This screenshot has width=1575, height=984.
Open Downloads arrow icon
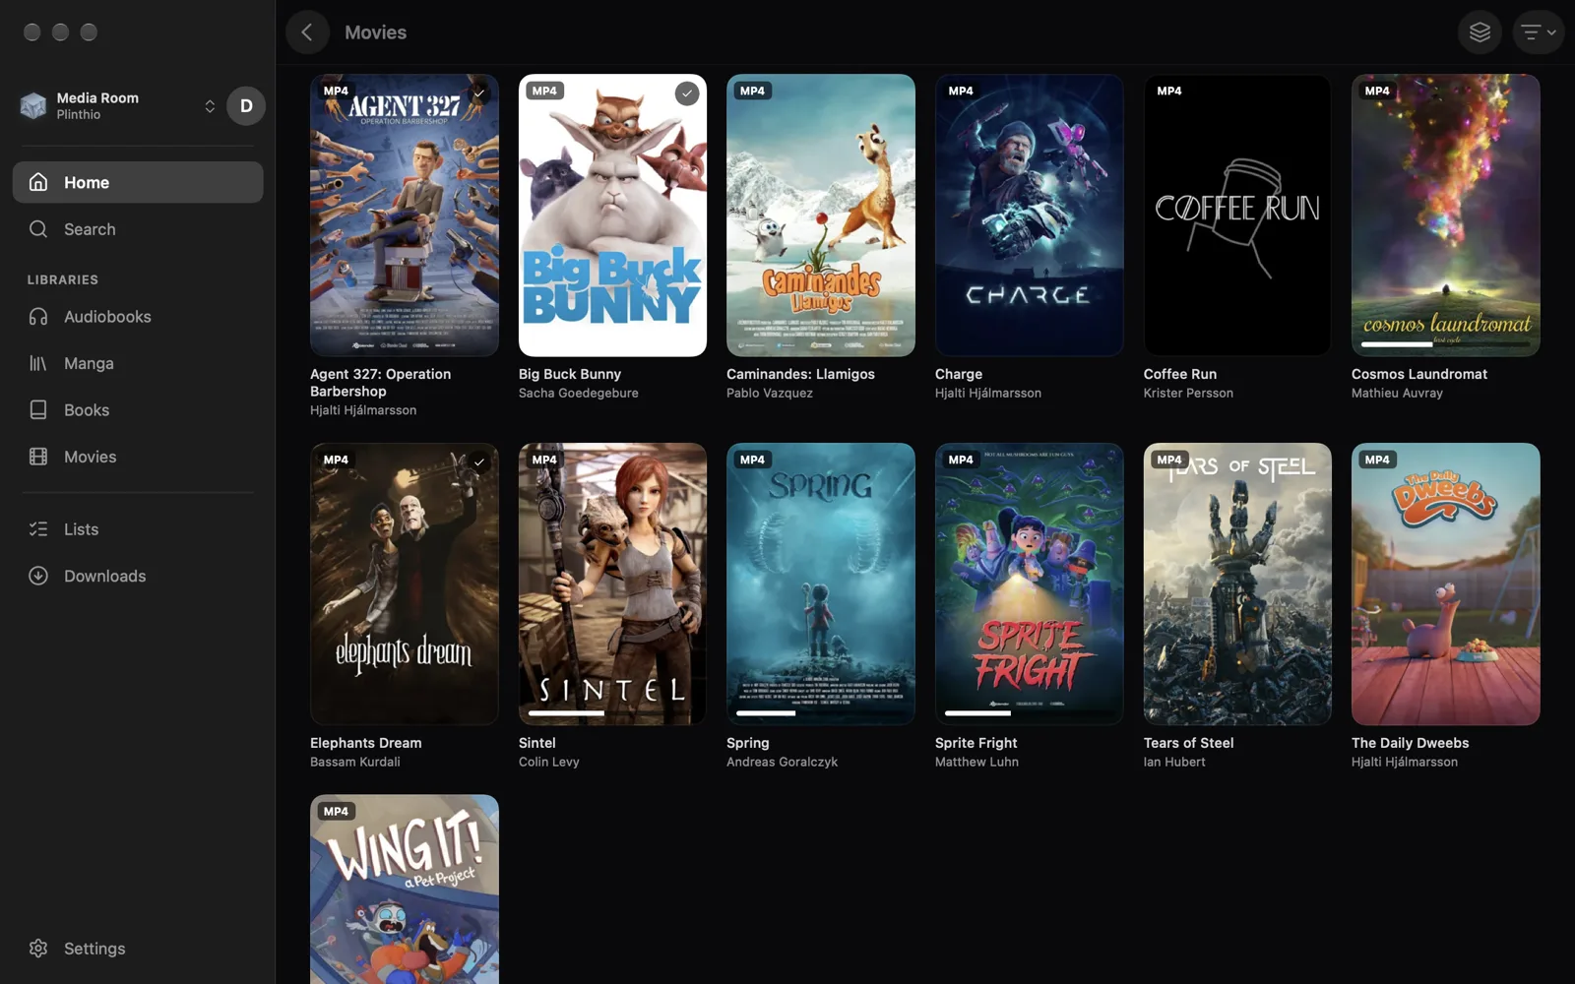coord(38,577)
